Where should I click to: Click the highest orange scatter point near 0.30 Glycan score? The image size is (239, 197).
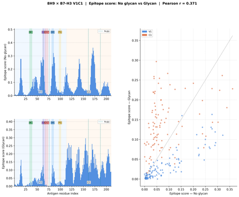click(x=156, y=62)
